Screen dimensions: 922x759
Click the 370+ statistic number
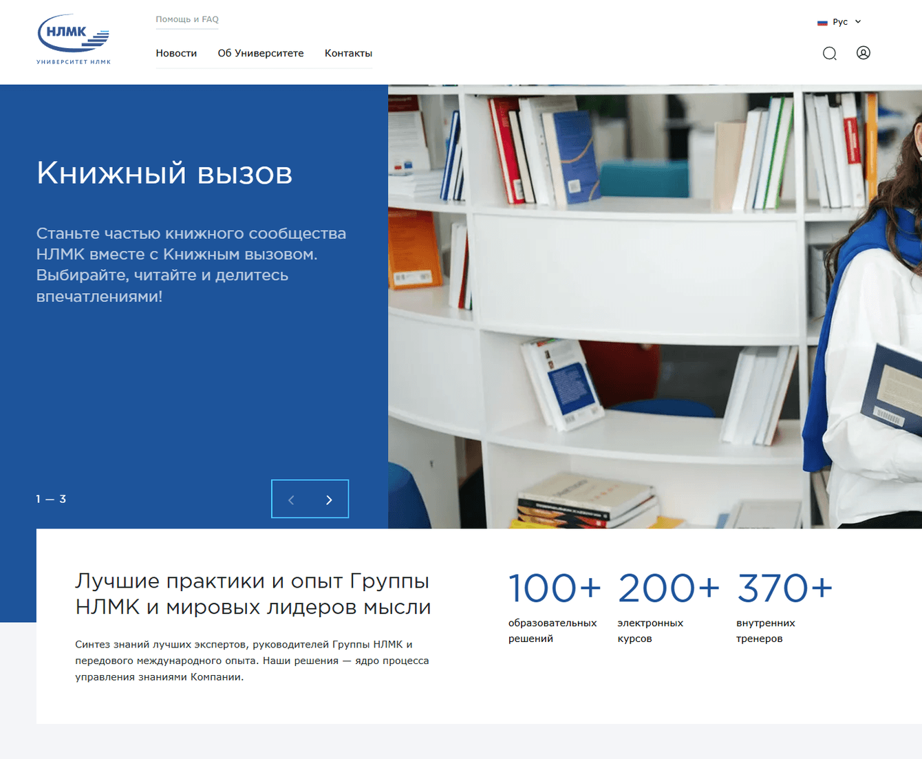point(784,588)
